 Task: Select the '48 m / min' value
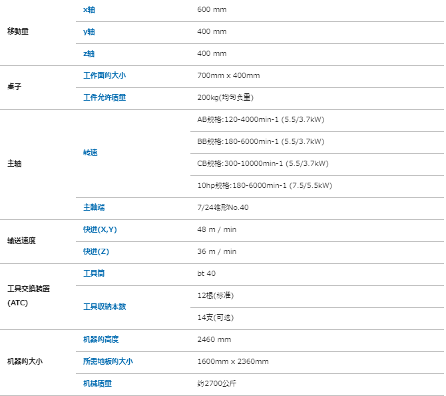coord(217,229)
